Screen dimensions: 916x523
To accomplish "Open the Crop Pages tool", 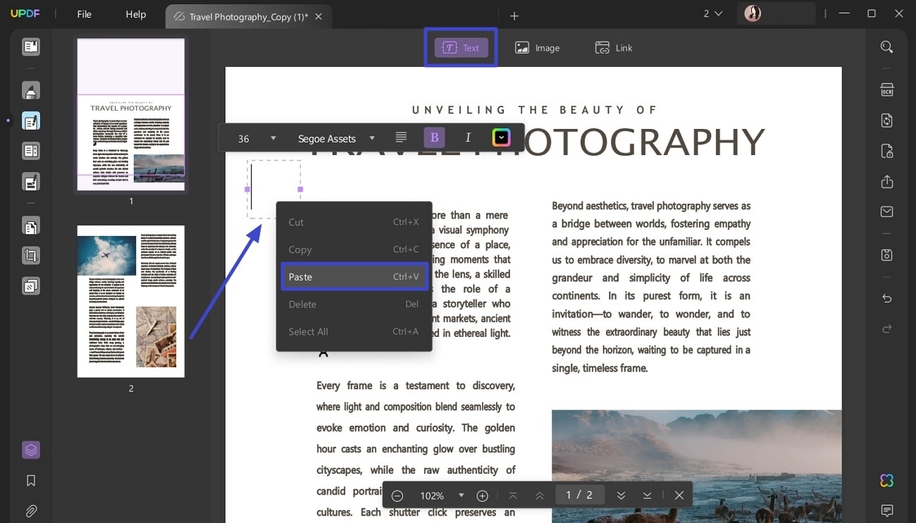I will coord(30,255).
